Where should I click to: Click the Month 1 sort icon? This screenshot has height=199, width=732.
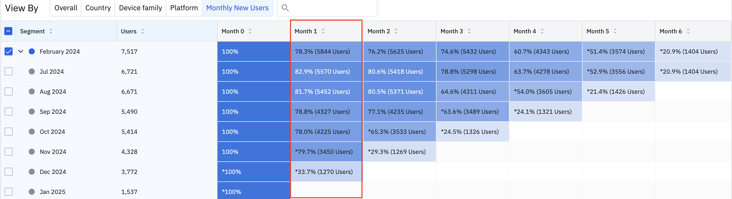pyautogui.click(x=323, y=31)
